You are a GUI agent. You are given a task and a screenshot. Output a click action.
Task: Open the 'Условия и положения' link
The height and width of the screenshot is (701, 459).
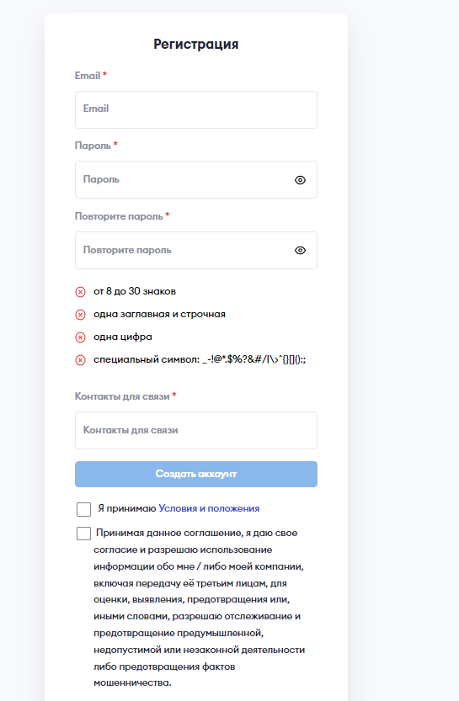[209, 509]
